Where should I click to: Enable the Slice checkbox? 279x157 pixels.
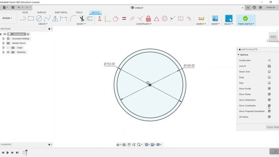(x=269, y=83)
